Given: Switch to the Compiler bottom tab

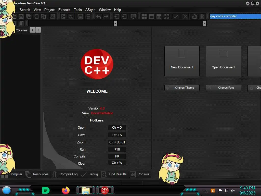Looking at the screenshot, I should pyautogui.click(x=16, y=174).
